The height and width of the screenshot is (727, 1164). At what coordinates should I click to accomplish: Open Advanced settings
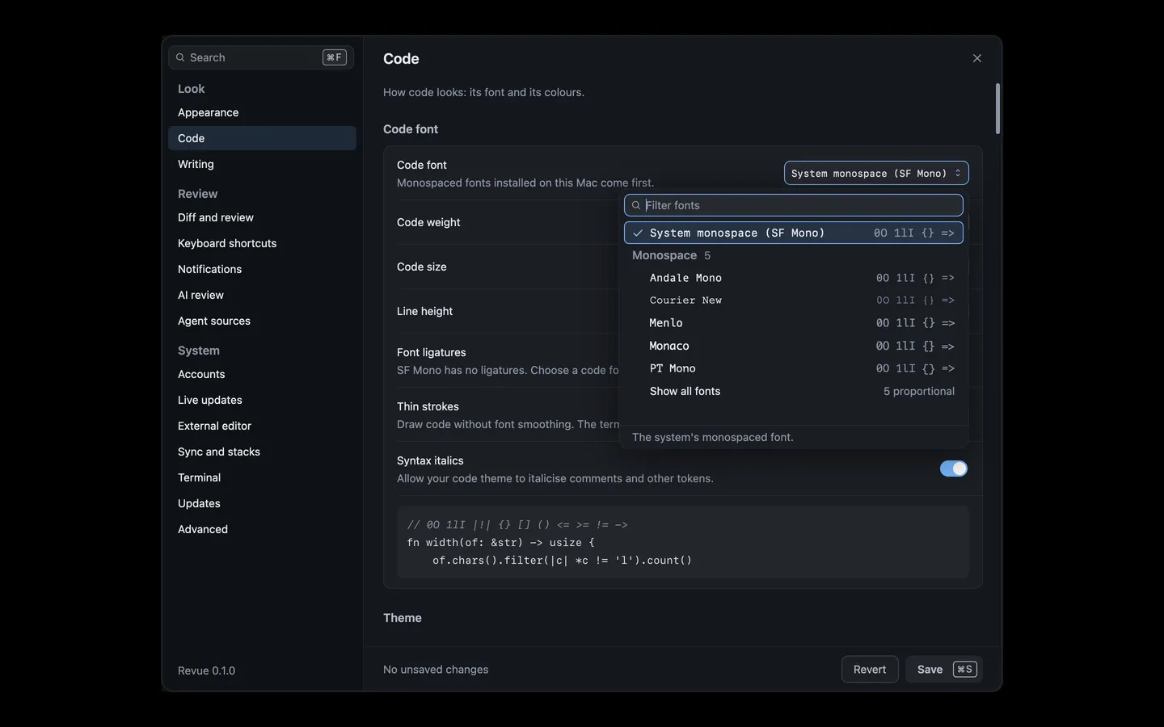(x=262, y=529)
